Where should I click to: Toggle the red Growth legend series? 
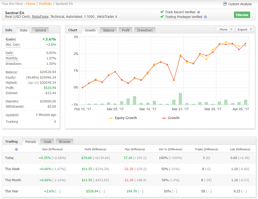click(170, 118)
